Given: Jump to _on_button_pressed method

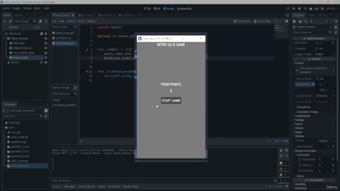Looking at the screenshot, I should (64, 105).
